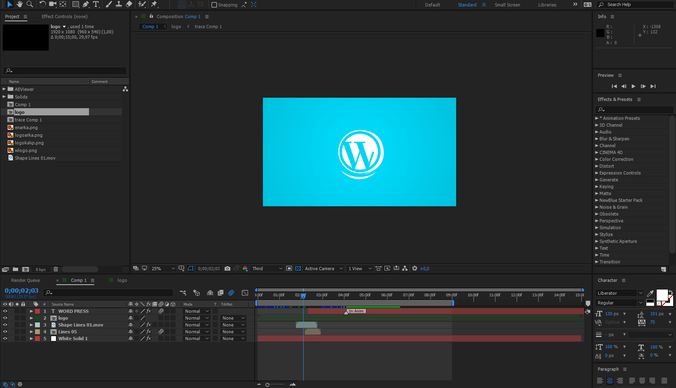676x388 pixels.
Task: Click 8 bpc color depth button
Action: tap(41, 269)
